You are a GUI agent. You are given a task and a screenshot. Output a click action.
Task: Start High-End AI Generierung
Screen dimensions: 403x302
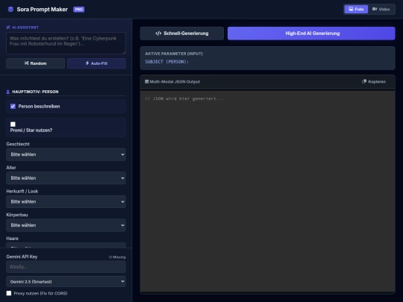click(311, 34)
